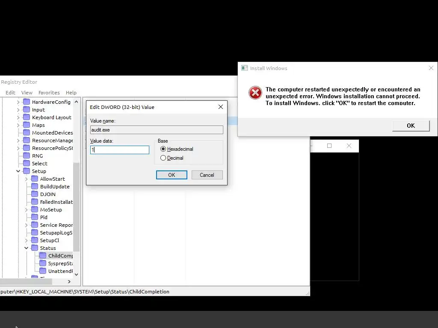Click the ChildCompletion folder icon

tap(43, 255)
